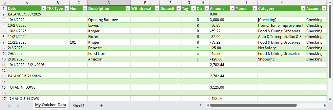This screenshot has width=333, height=110.
Task: Open the Amount filter dropdown
Action: pyautogui.click(x=232, y=9)
